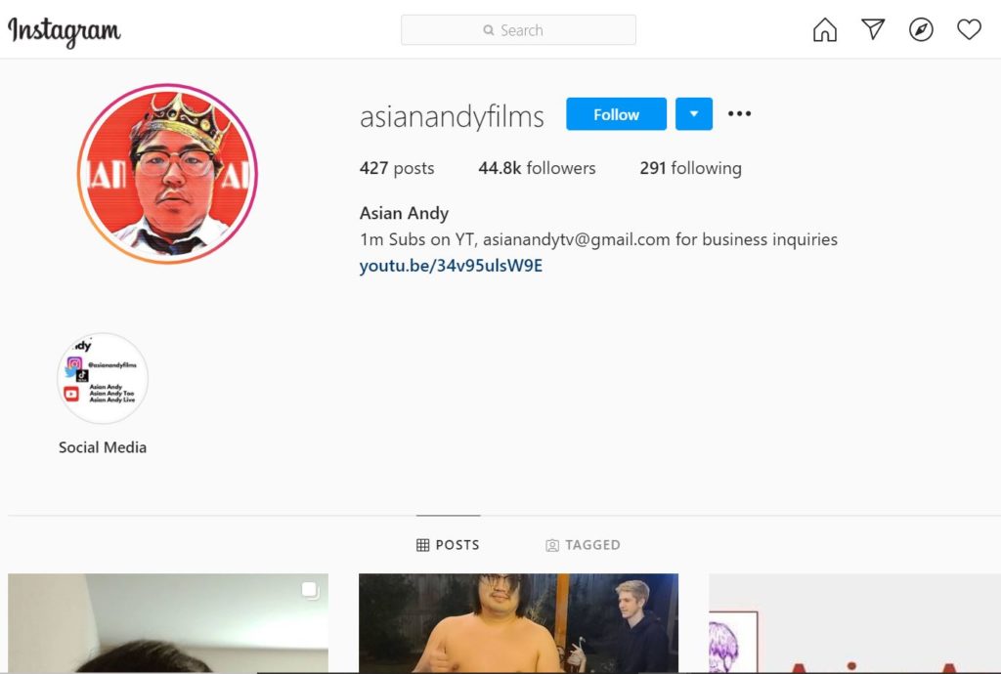Open Activity heart icon

[x=969, y=29]
